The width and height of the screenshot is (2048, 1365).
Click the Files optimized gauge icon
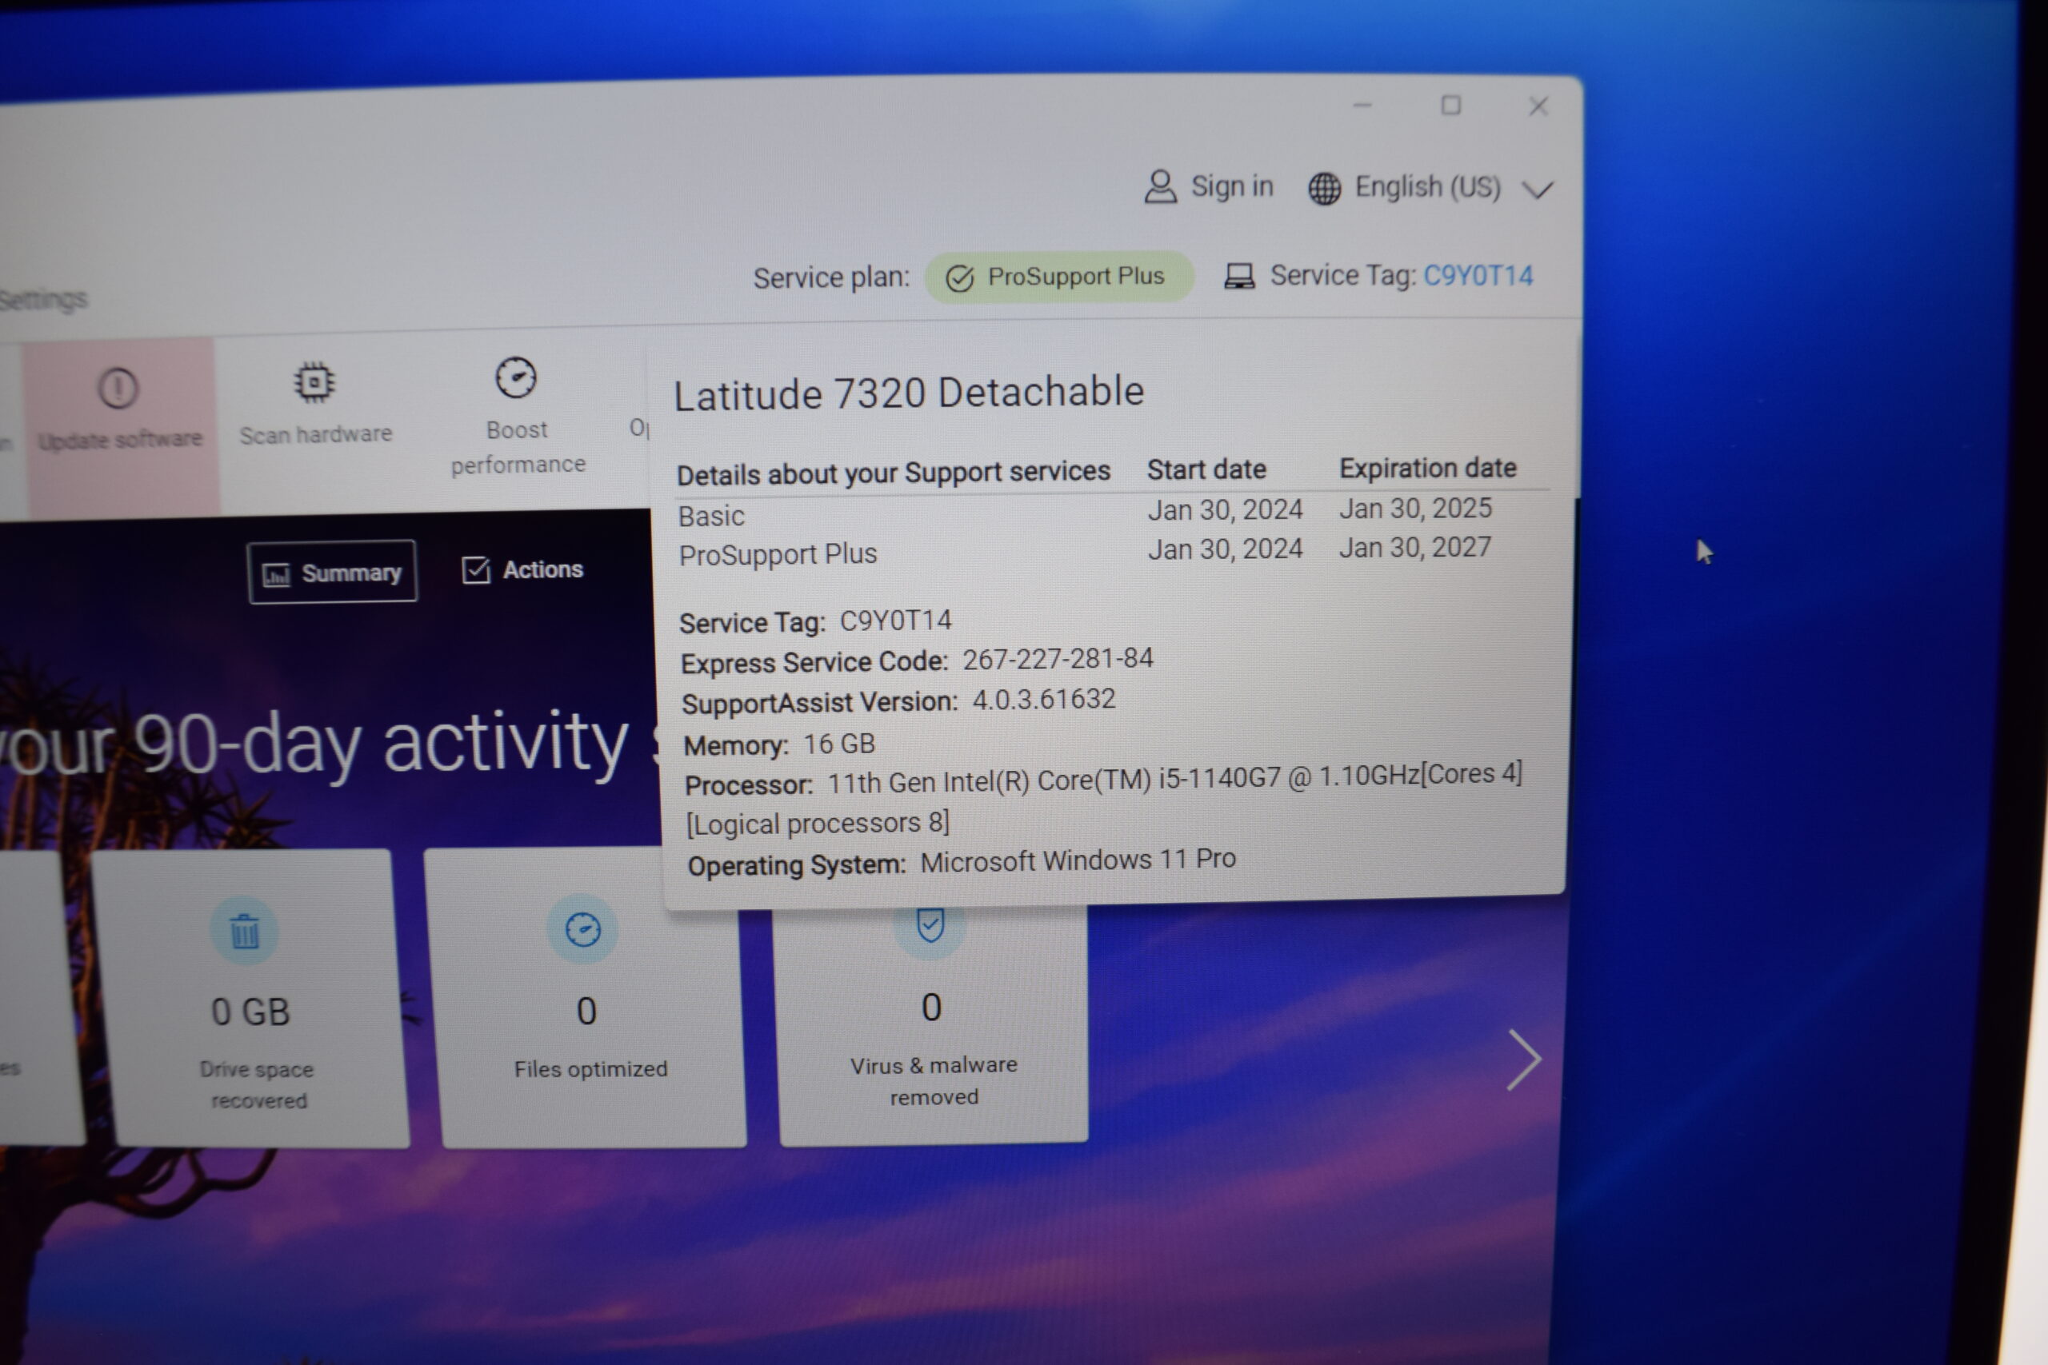582,929
